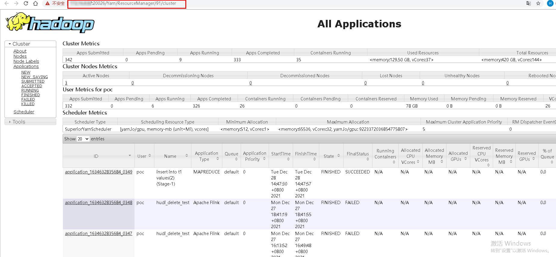This screenshot has width=556, height=257.
Task: Sort table by Reserved GPUs column
Action: [527, 156]
